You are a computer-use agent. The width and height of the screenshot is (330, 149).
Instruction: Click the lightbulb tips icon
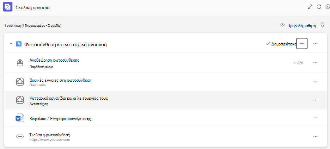coord(323,25)
